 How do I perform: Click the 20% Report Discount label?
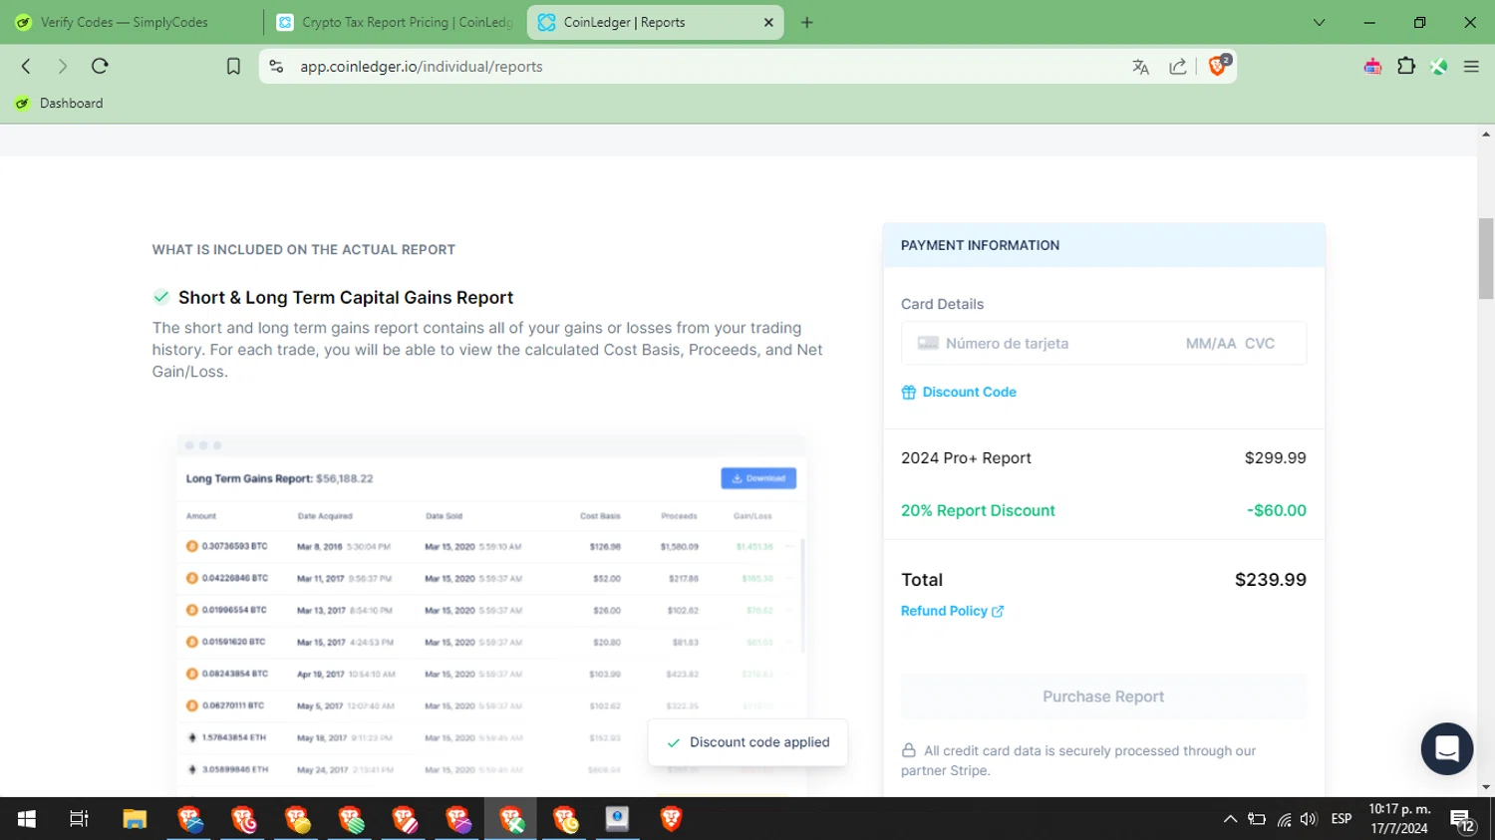coord(978,510)
